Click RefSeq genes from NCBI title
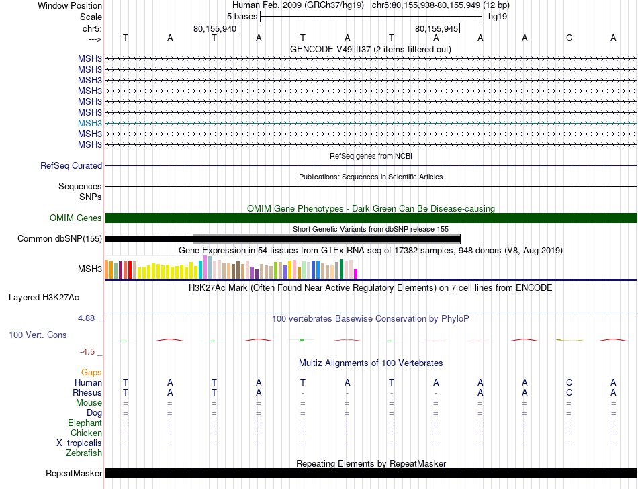 click(x=371, y=156)
